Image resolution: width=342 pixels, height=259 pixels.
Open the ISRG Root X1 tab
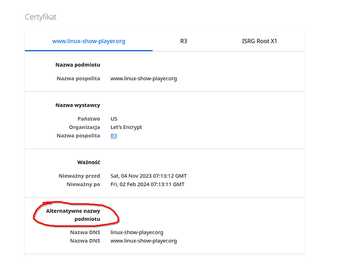click(259, 41)
